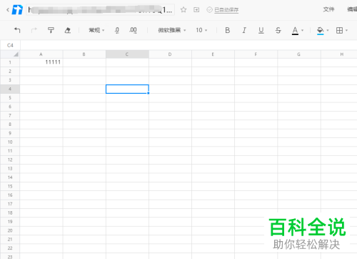
Task: Click the C4 cell name box
Action: [10, 45]
